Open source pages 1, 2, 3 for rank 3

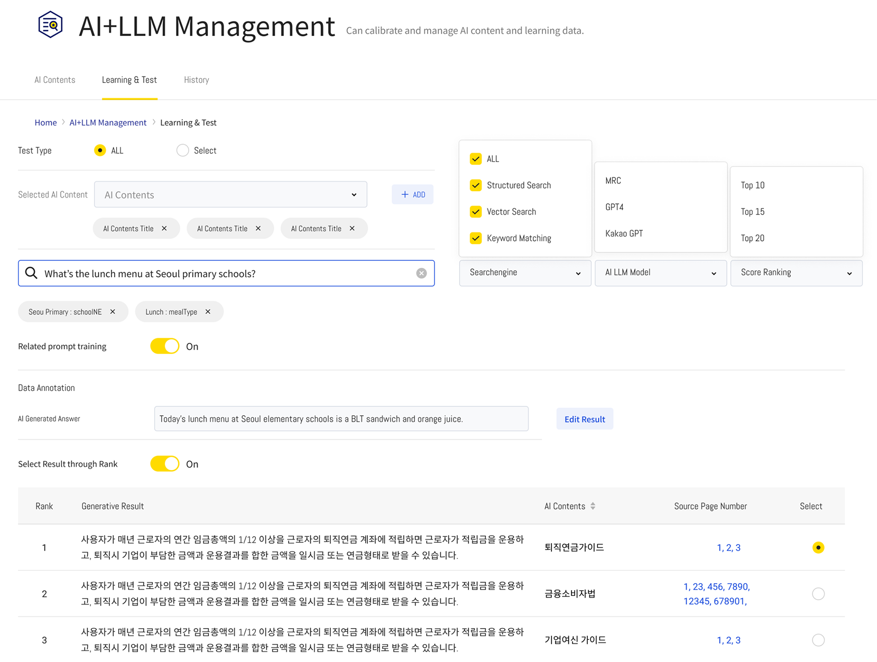point(728,640)
